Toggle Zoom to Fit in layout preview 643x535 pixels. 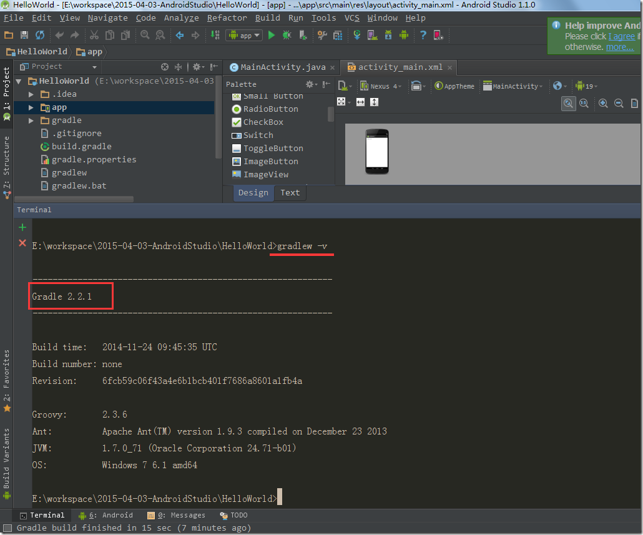click(568, 103)
